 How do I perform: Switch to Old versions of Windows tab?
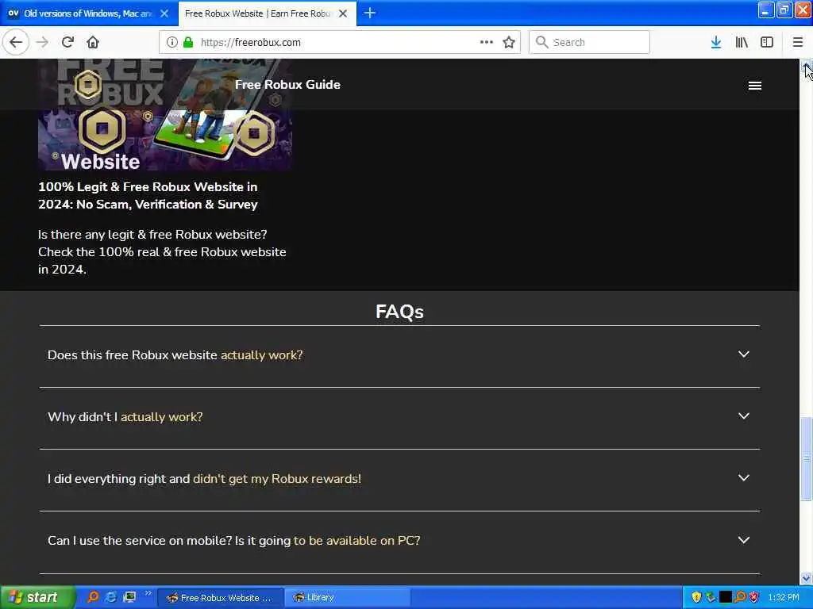(88, 13)
